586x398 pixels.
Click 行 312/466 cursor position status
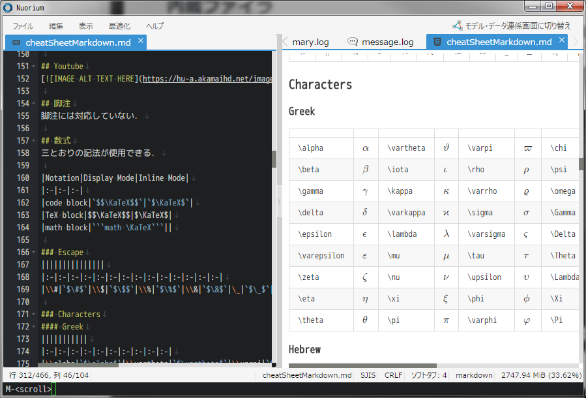[x=49, y=375]
